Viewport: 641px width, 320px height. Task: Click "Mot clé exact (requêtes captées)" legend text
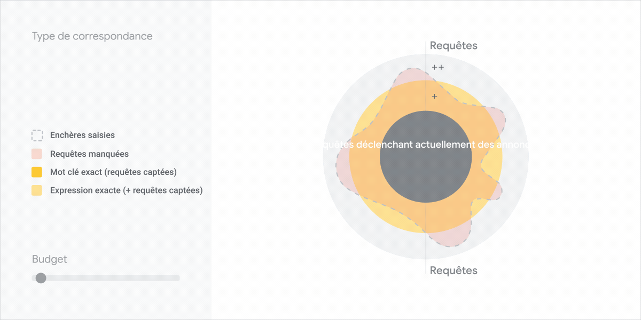click(113, 172)
